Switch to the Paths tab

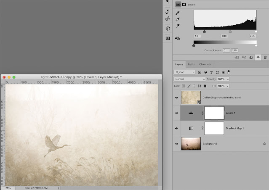tap(191, 64)
